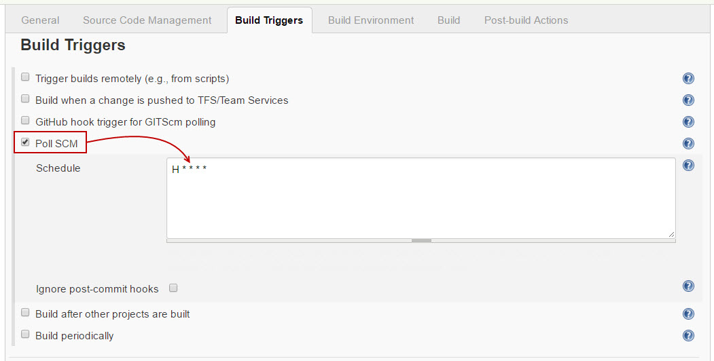Enable Build after other projects are built
This screenshot has height=361, width=714.
pos(26,313)
